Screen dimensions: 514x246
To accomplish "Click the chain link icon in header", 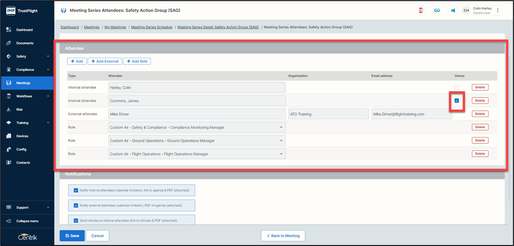I will [x=437, y=10].
